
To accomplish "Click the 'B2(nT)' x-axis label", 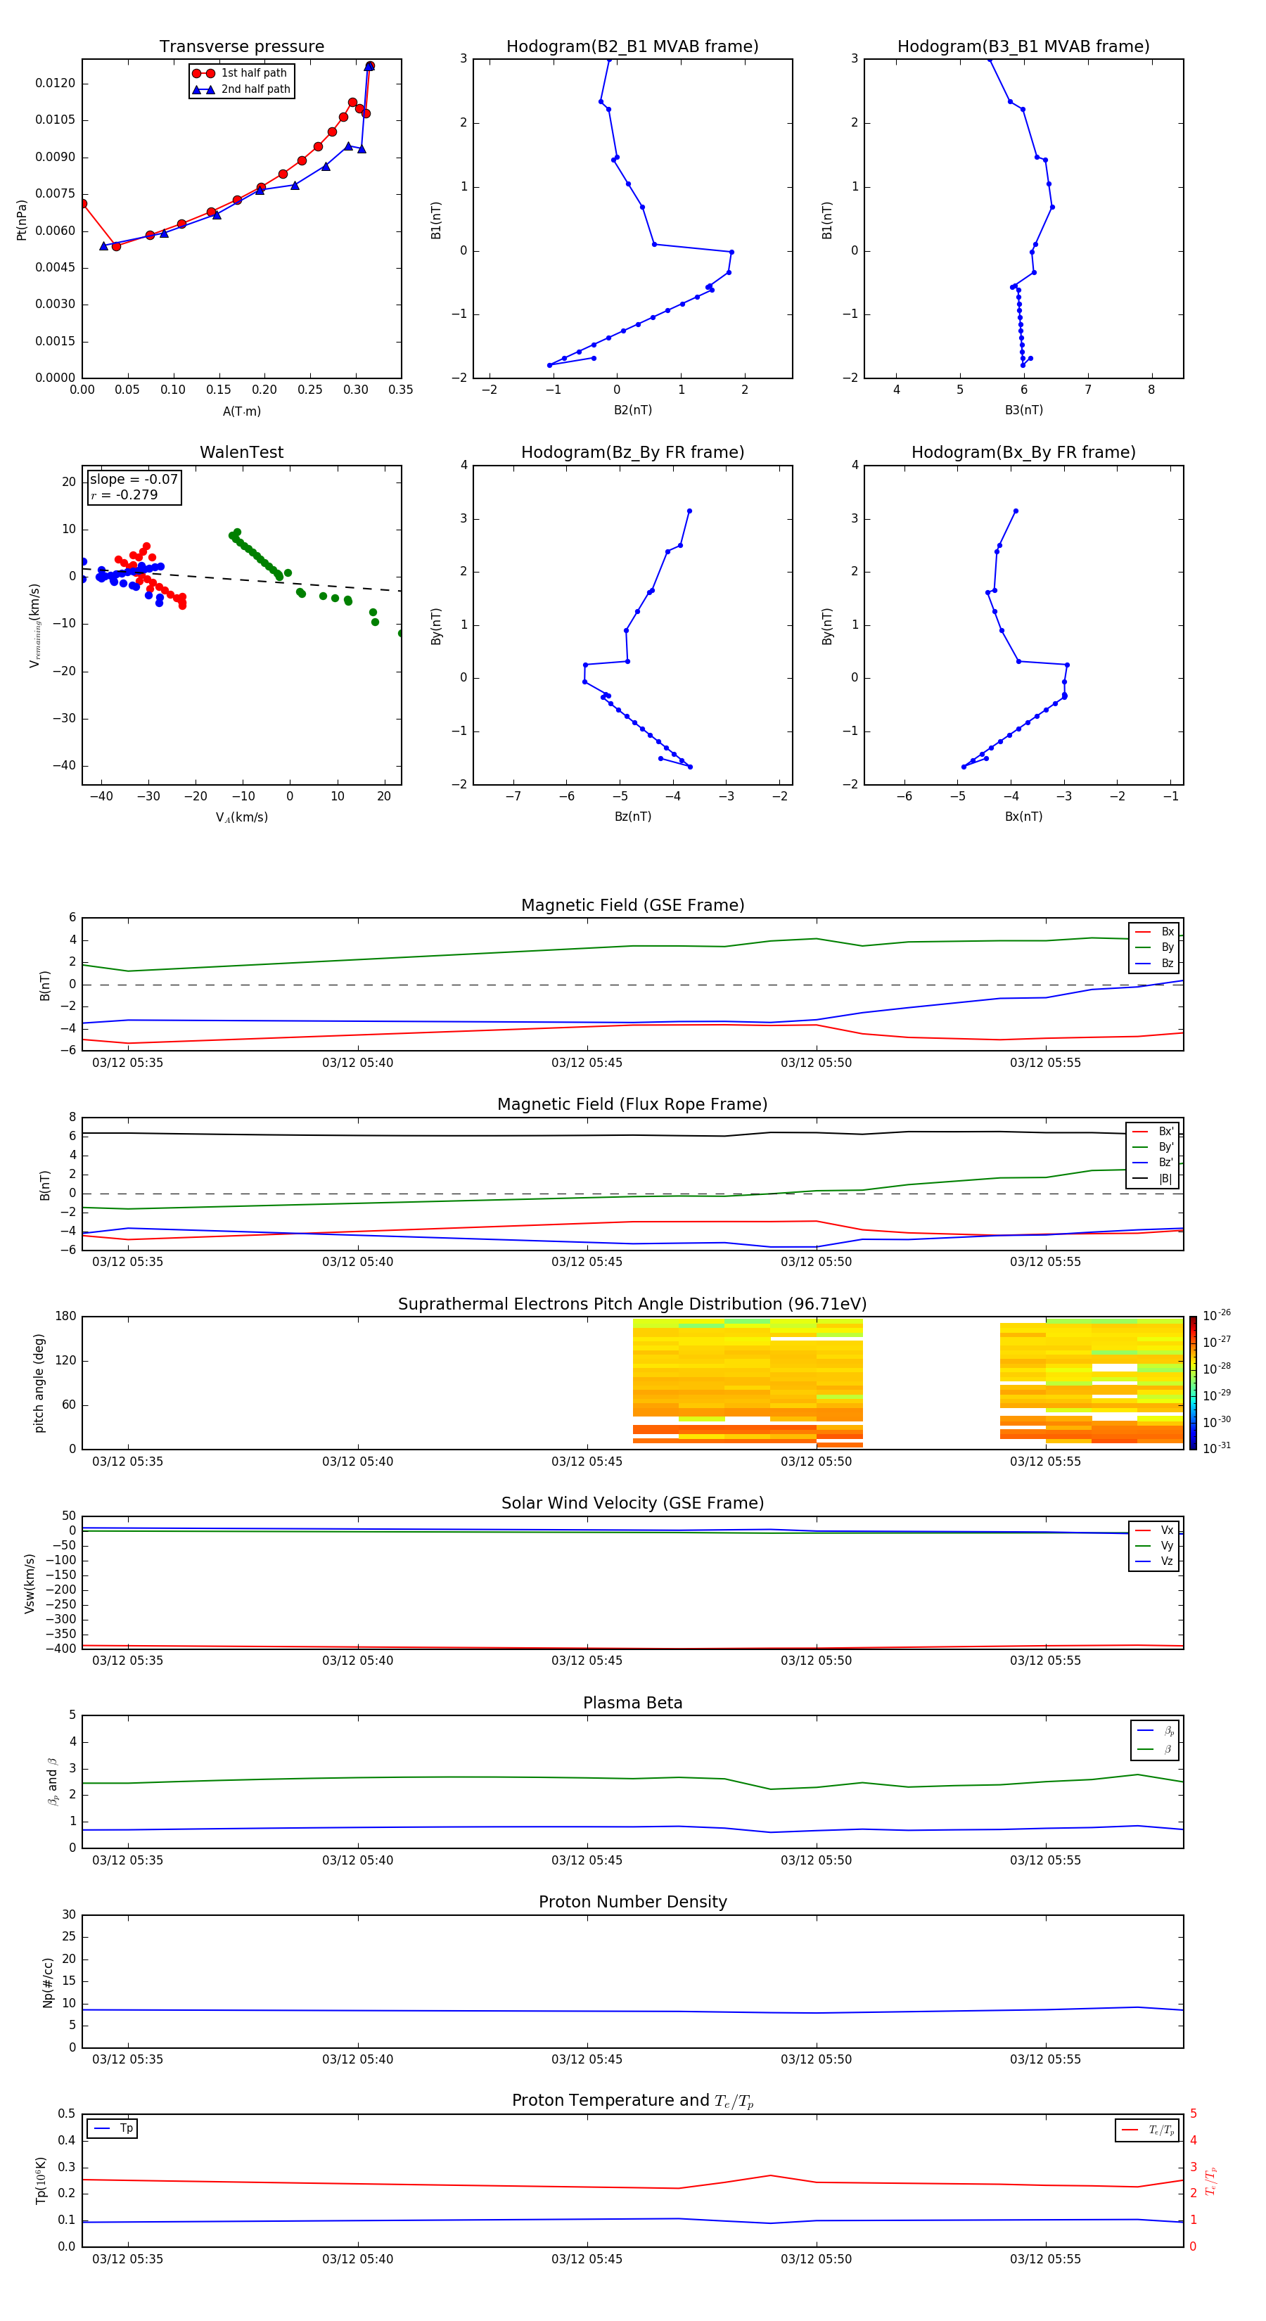I will [x=632, y=410].
